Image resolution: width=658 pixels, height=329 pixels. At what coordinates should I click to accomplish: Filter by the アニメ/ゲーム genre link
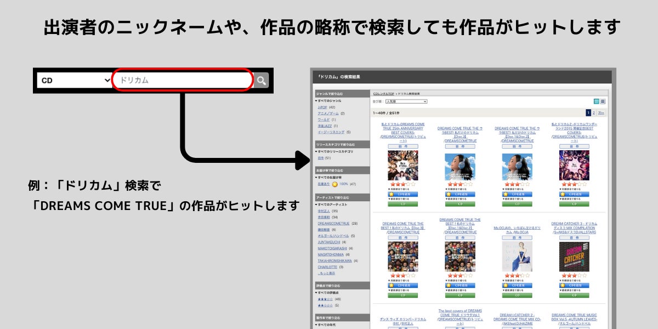[328, 114]
